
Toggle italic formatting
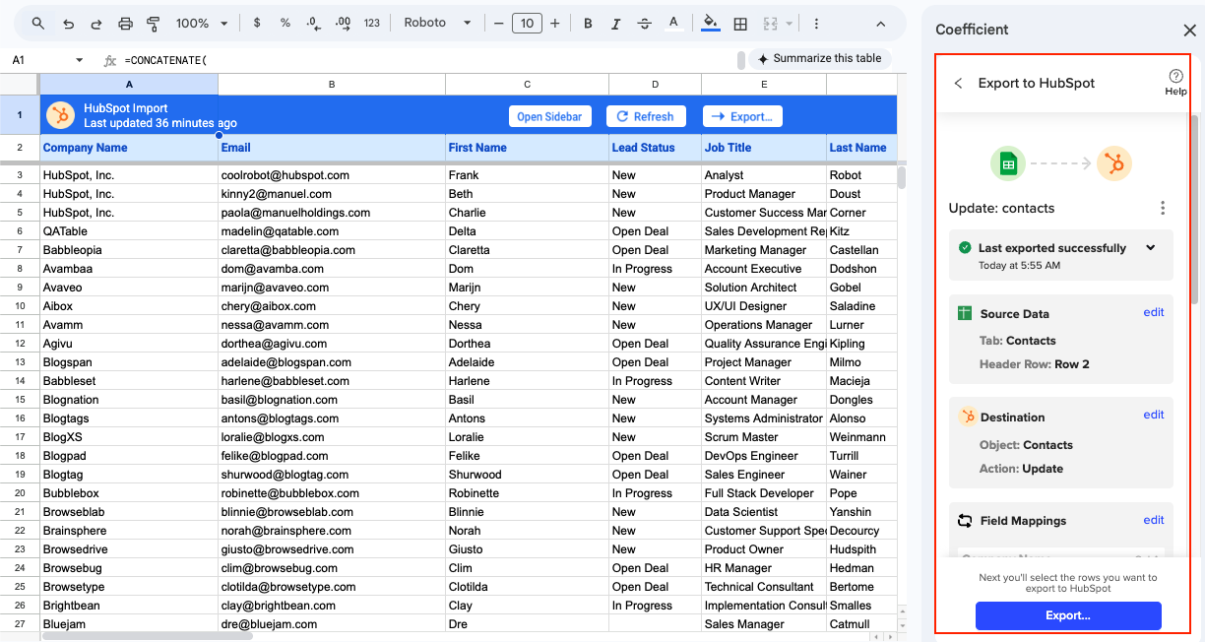point(616,24)
